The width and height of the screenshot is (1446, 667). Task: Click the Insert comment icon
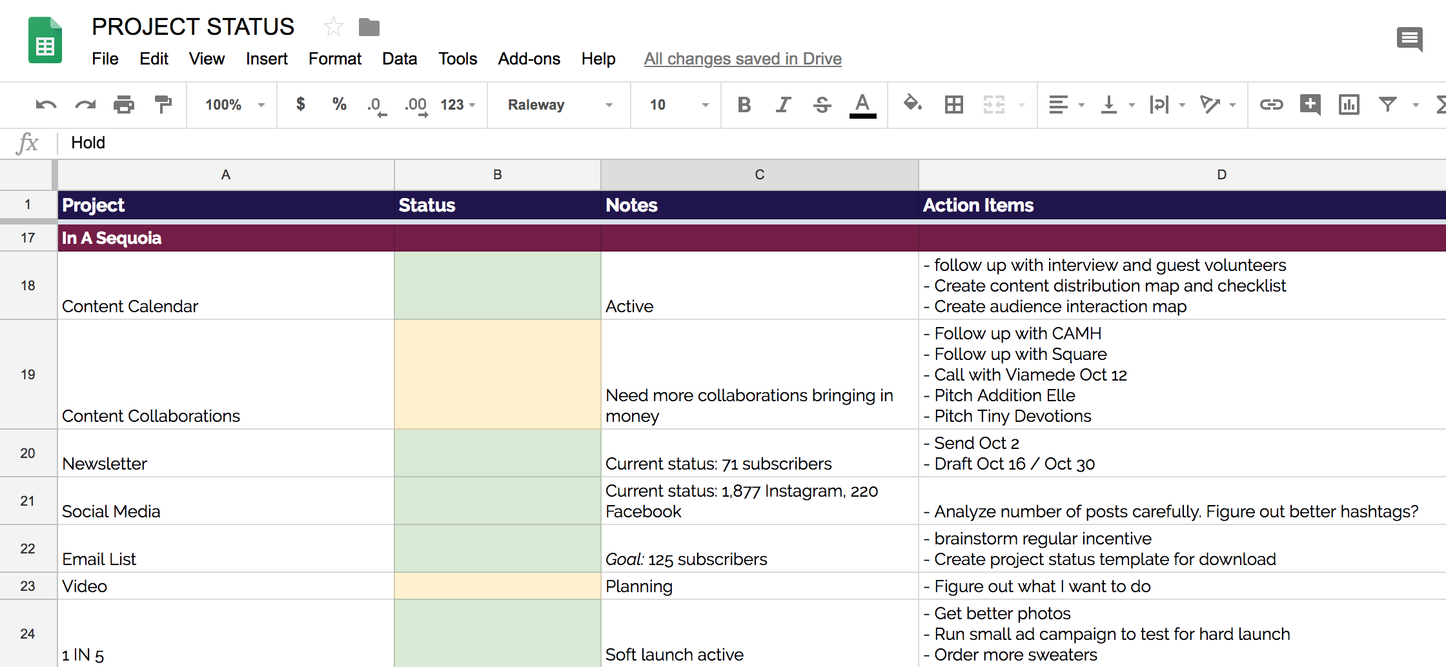(x=1310, y=105)
